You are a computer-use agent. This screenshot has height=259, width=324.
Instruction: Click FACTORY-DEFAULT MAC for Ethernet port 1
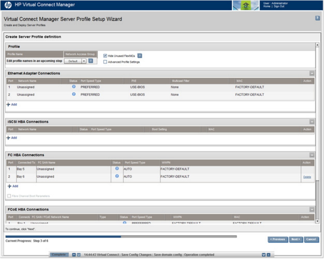(250, 87)
